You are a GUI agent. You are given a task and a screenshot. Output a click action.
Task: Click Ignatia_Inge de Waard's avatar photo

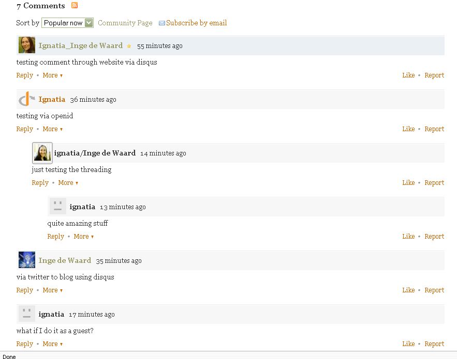[27, 45]
